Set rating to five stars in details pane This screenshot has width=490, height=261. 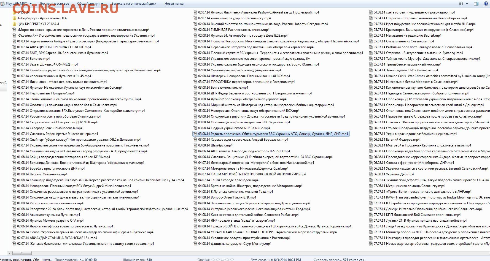coord(232,259)
